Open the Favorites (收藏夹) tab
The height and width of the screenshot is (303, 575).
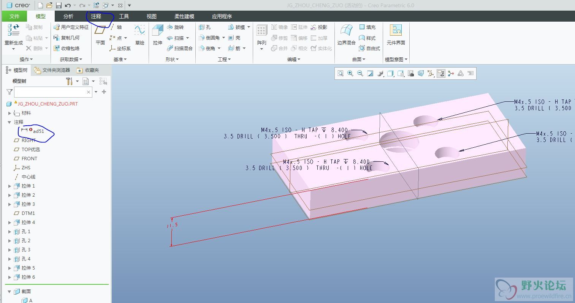click(88, 70)
